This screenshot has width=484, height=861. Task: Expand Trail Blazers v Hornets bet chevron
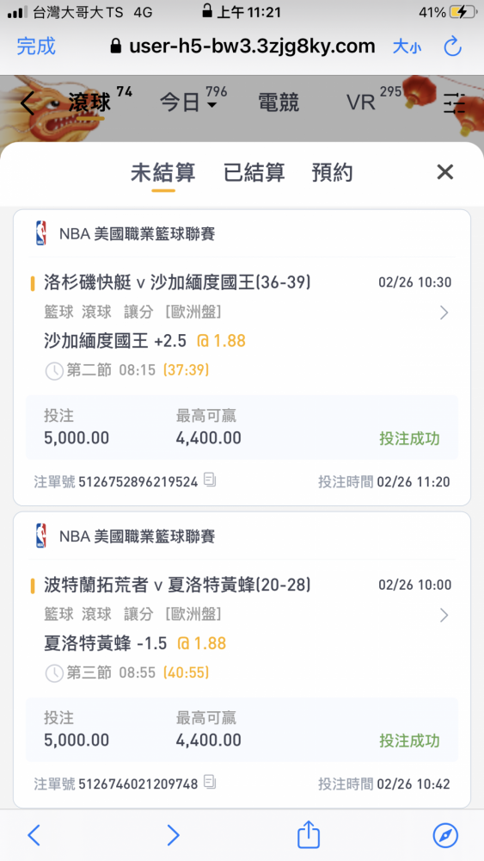444,615
